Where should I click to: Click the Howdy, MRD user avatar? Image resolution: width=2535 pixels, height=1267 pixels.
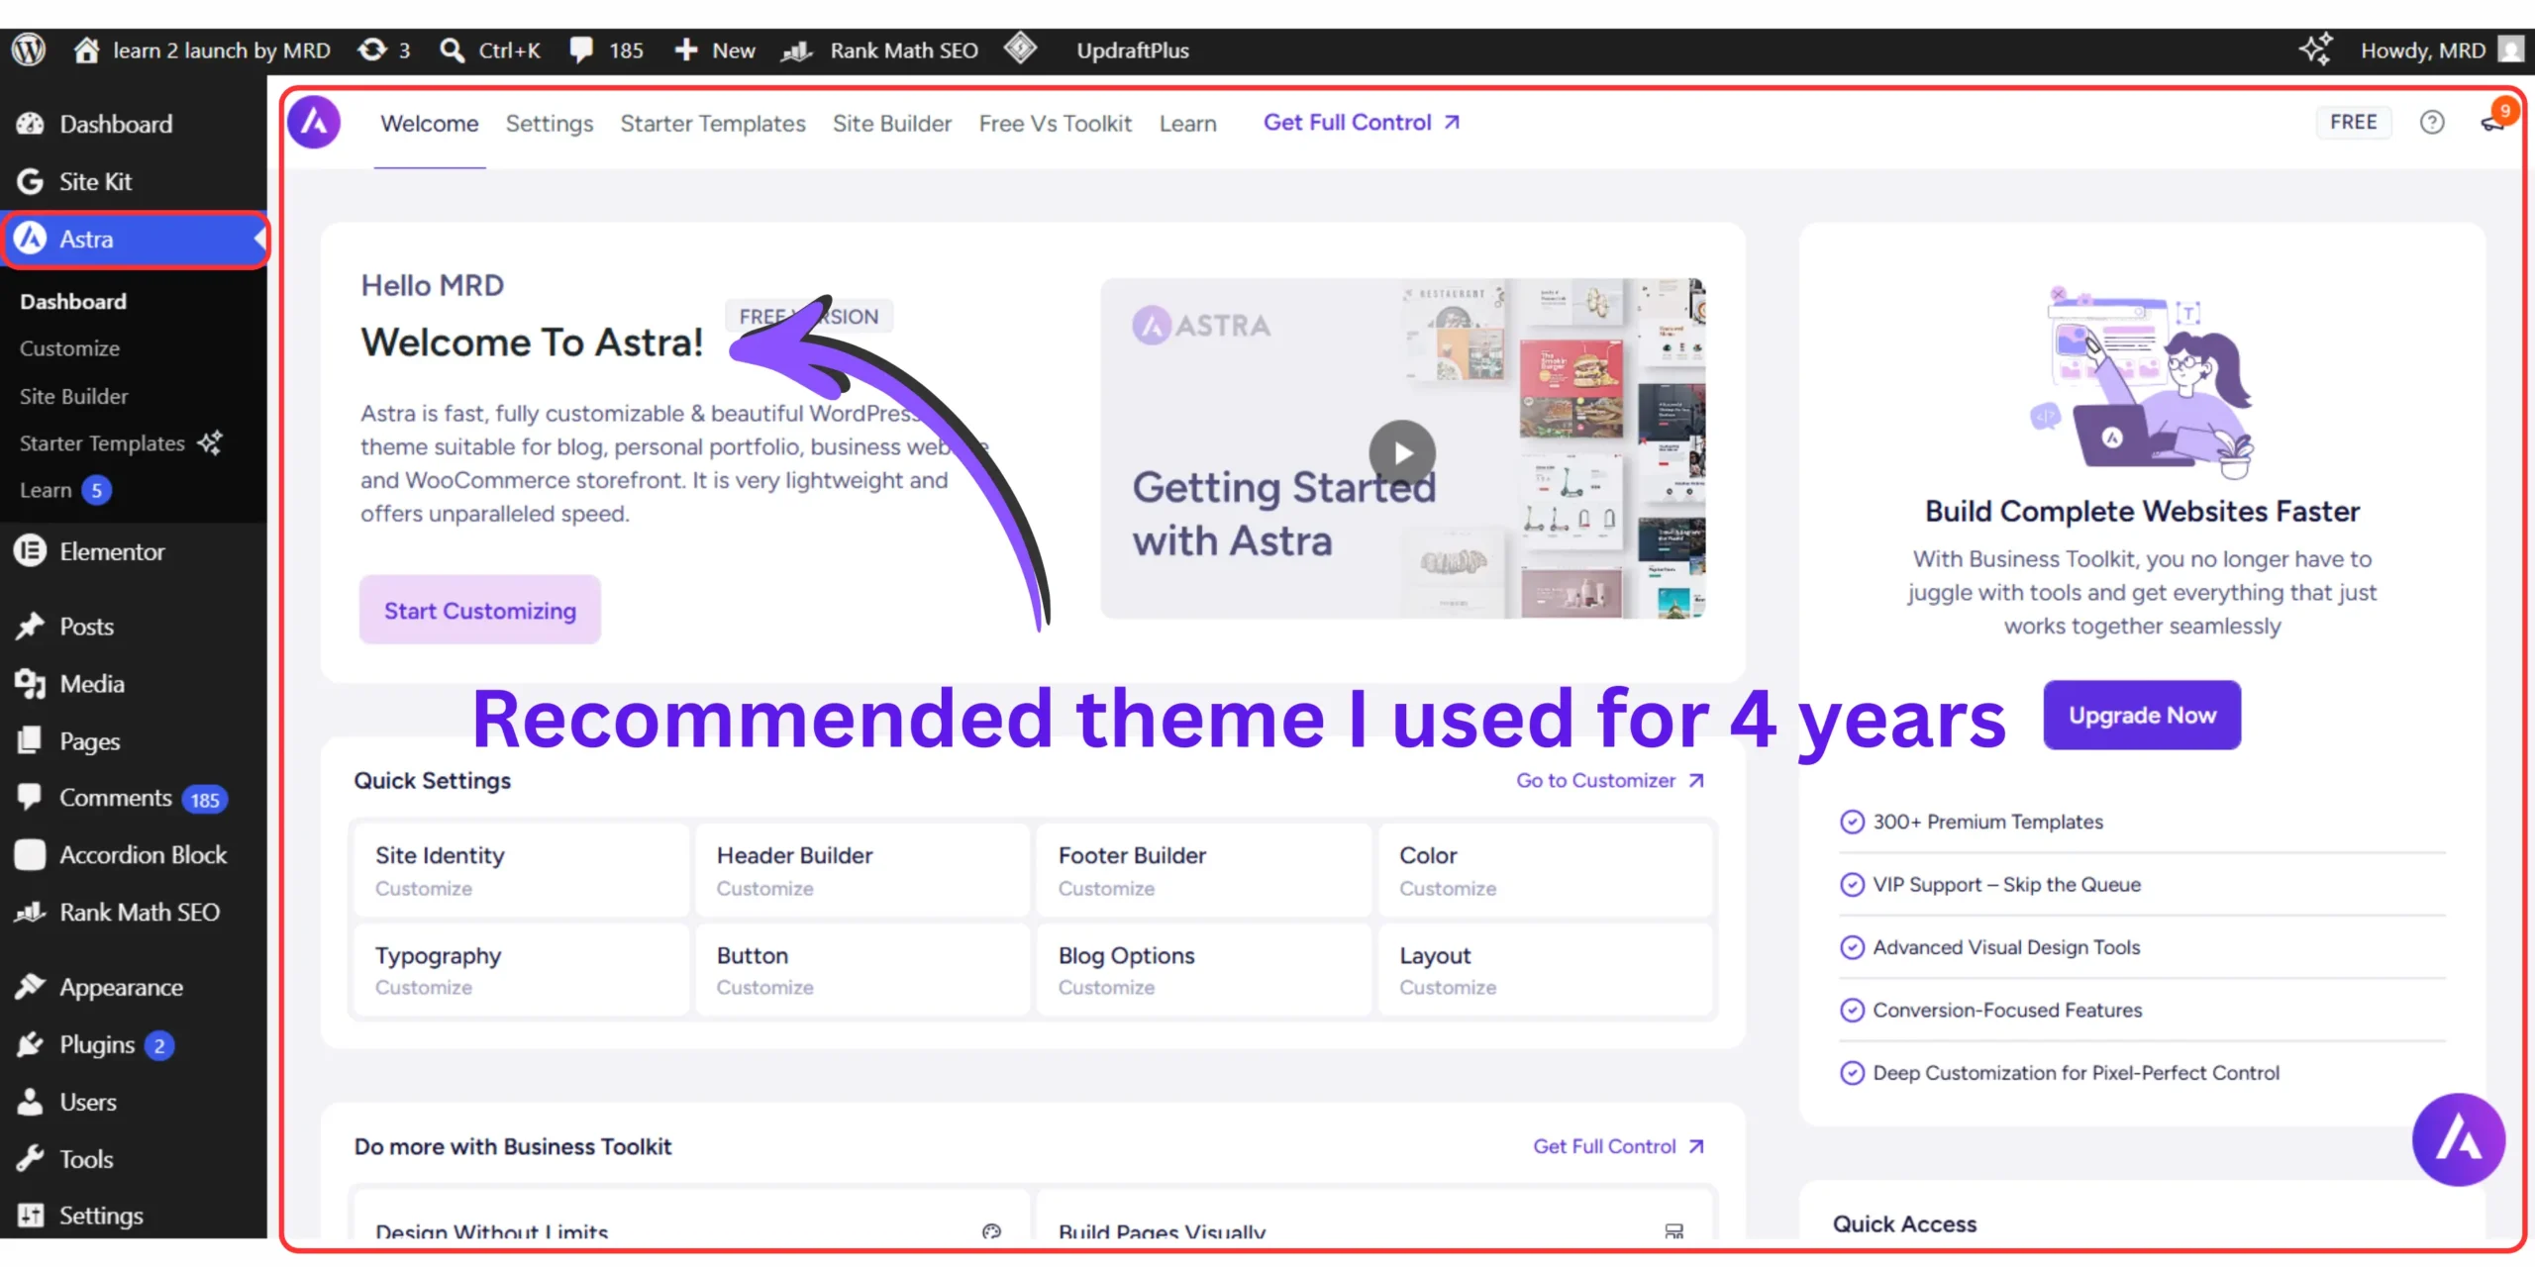pyautogui.click(x=2509, y=49)
